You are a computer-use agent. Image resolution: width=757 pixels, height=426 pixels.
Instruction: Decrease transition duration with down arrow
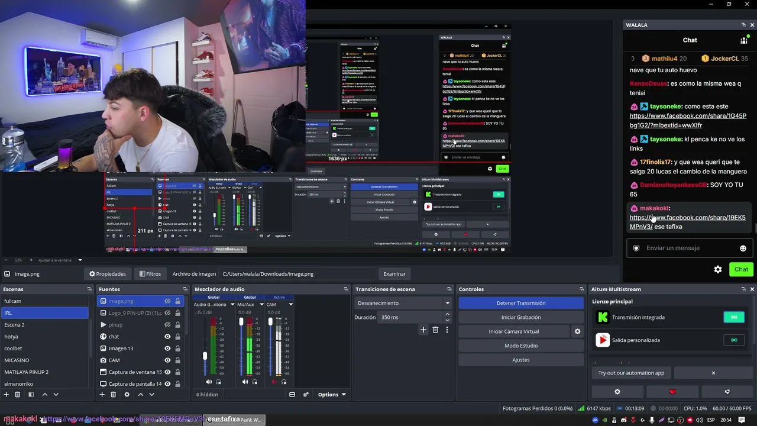[x=447, y=320]
